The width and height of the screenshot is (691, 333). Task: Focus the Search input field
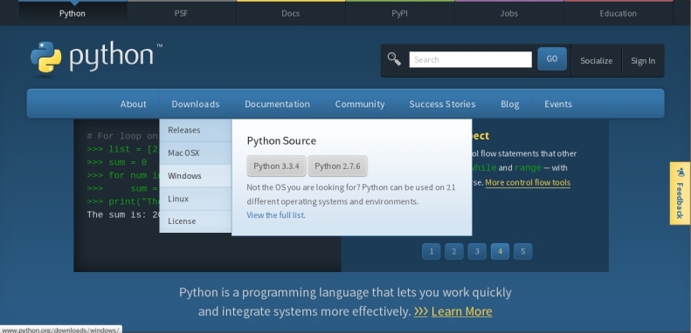pos(470,60)
